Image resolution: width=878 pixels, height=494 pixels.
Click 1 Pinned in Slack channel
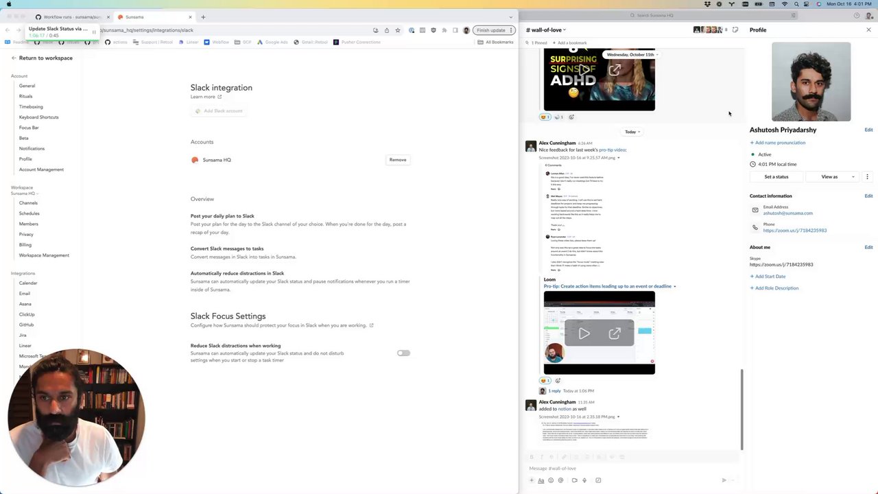(537, 43)
